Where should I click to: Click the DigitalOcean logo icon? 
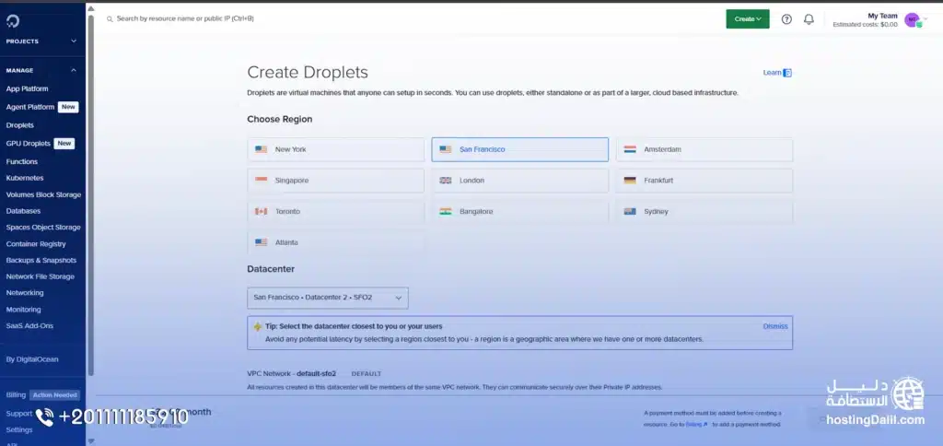(15, 19)
